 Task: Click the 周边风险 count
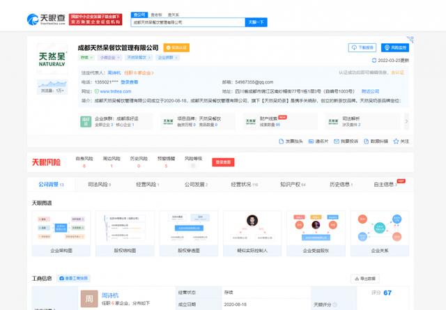pyautogui.click(x=111, y=166)
